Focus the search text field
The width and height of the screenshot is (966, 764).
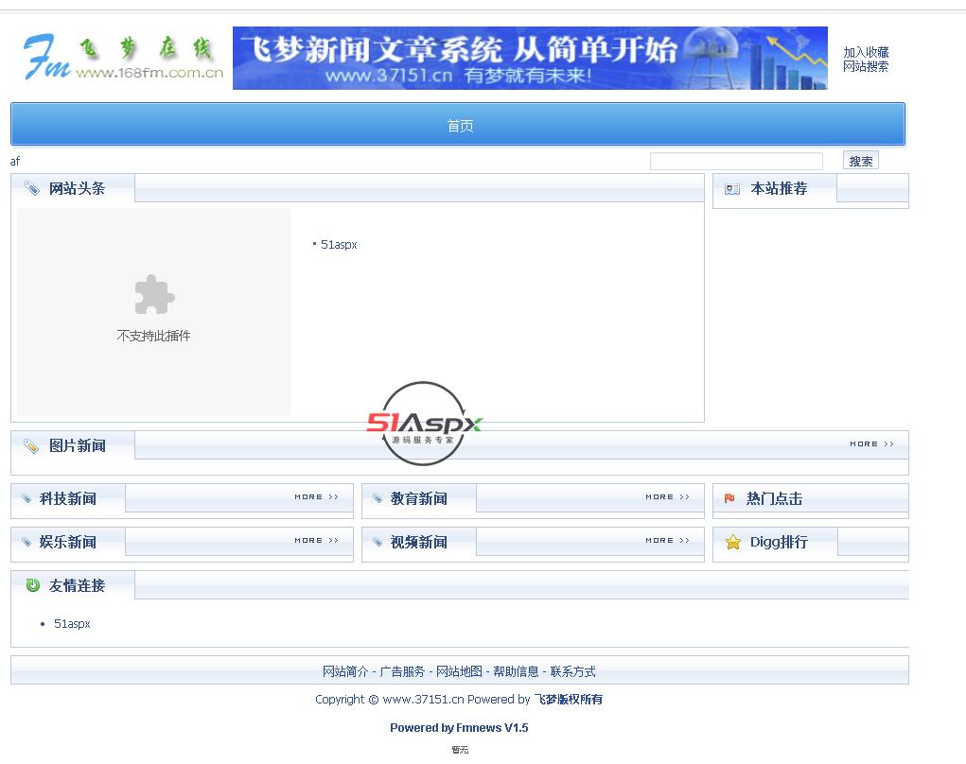pos(736,162)
